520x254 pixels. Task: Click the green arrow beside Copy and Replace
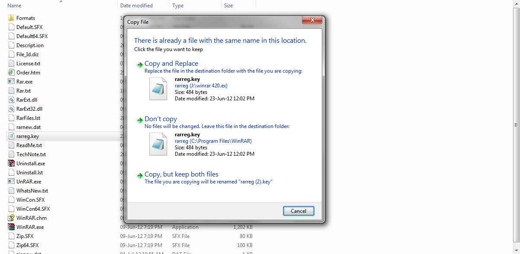140,65
